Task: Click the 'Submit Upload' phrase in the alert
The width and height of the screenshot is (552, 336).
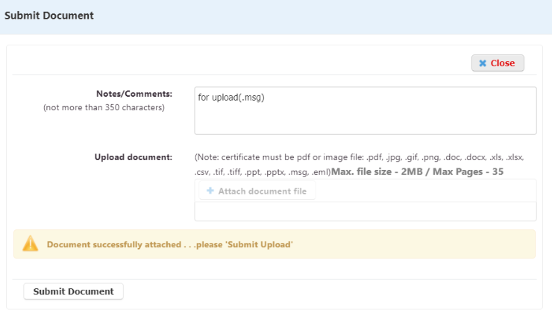Action: 259,244
